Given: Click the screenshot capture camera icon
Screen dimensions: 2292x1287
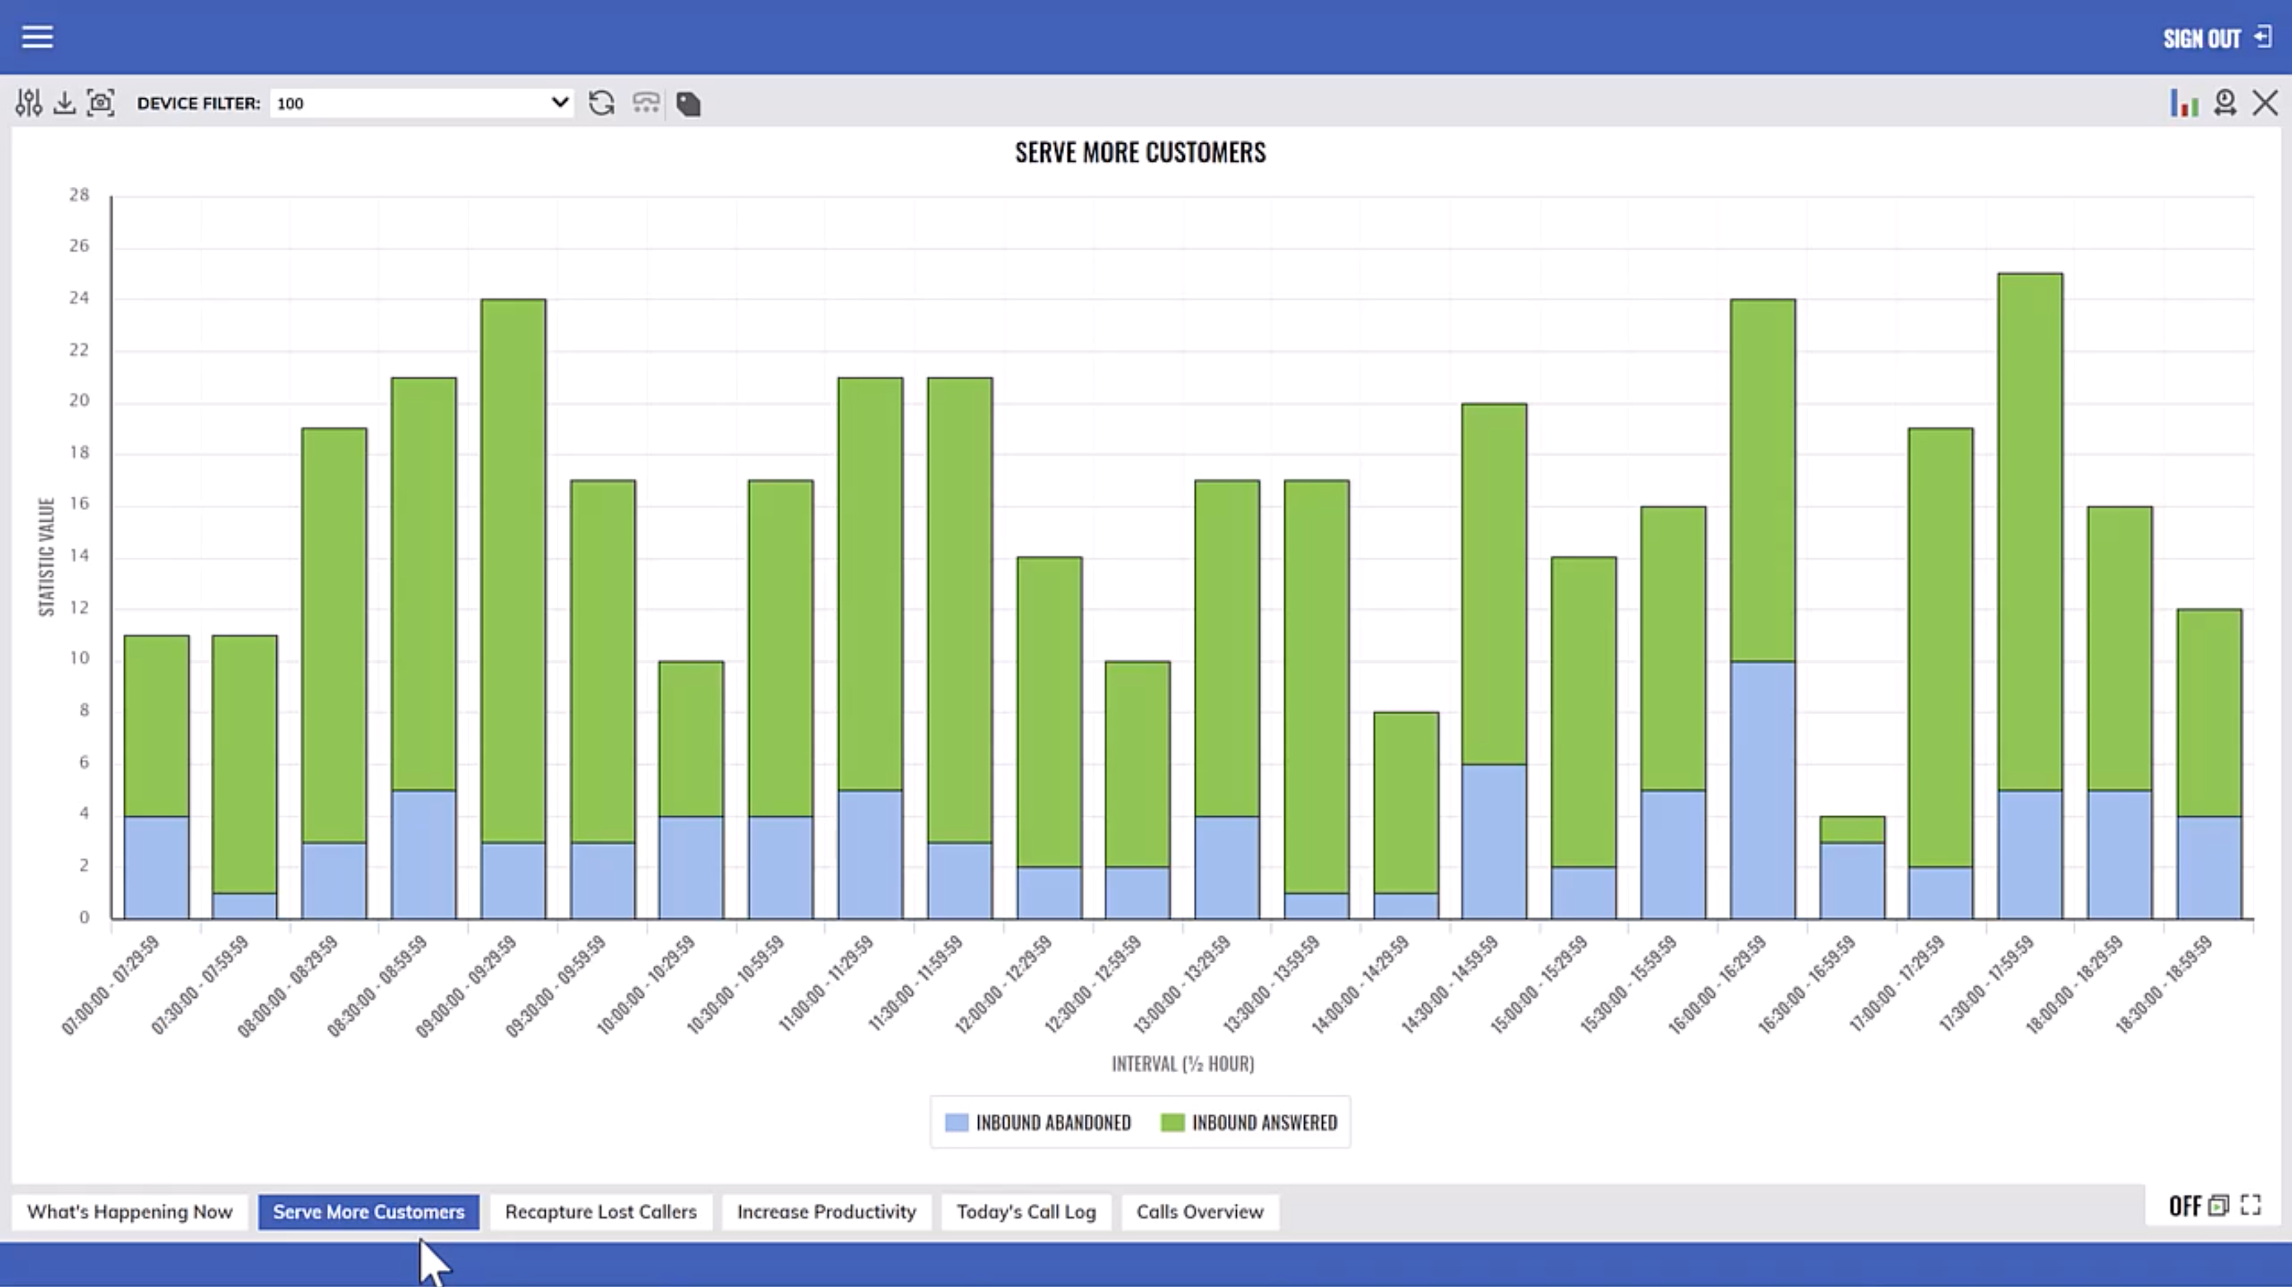Looking at the screenshot, I should pos(102,103).
